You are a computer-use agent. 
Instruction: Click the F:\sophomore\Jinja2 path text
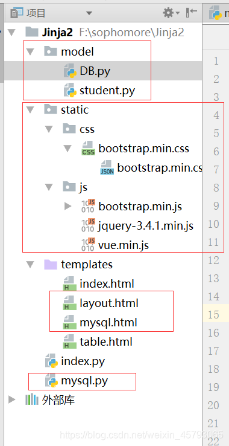[131, 33]
